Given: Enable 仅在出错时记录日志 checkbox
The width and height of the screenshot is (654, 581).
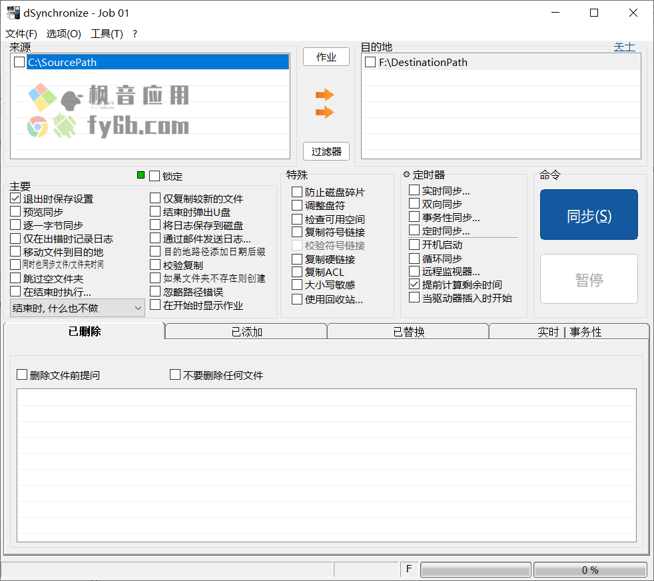Looking at the screenshot, I should point(15,239).
